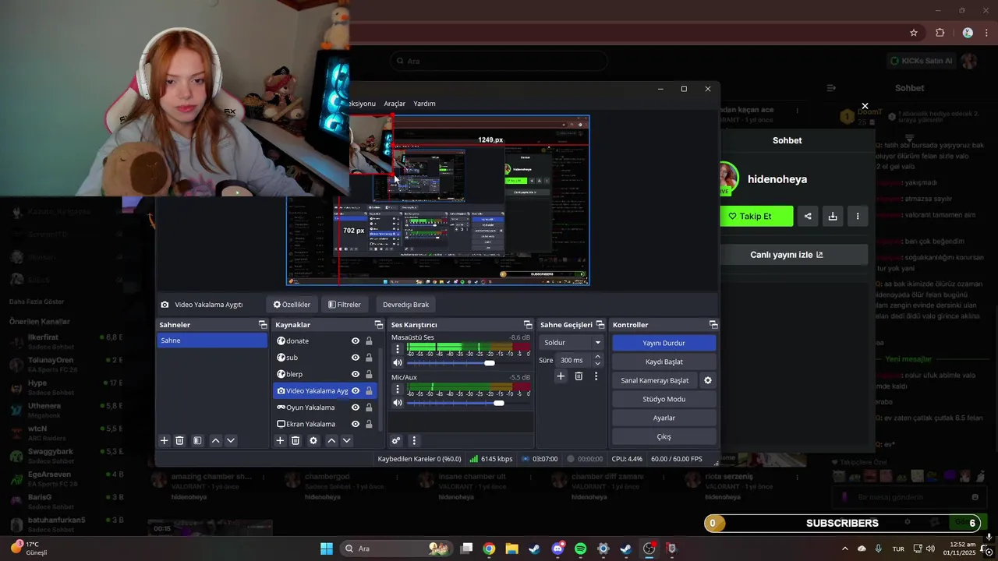Image resolution: width=998 pixels, height=561 pixels.
Task: Move scene down with the arrow
Action: pos(231,440)
